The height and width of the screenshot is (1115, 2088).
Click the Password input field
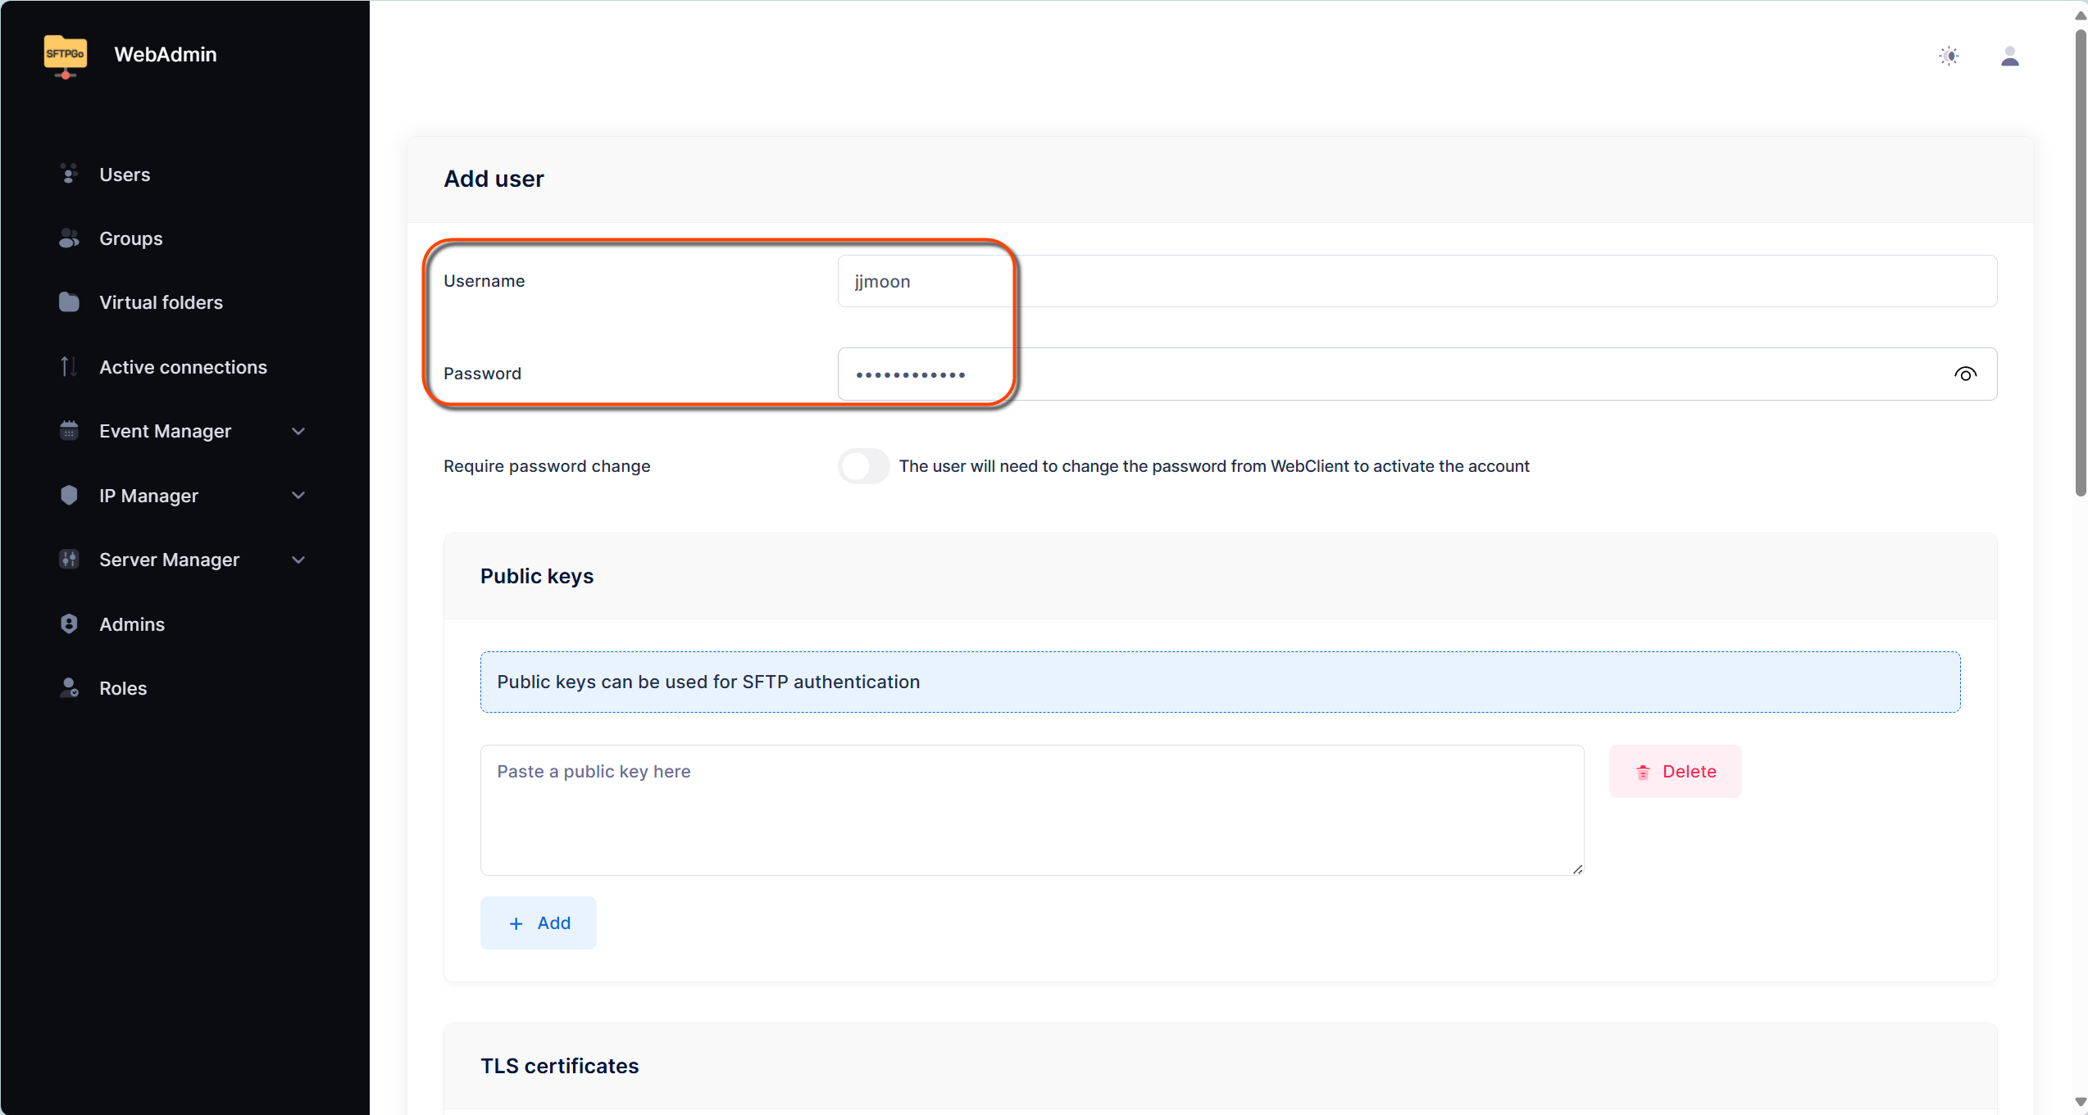[1417, 374]
